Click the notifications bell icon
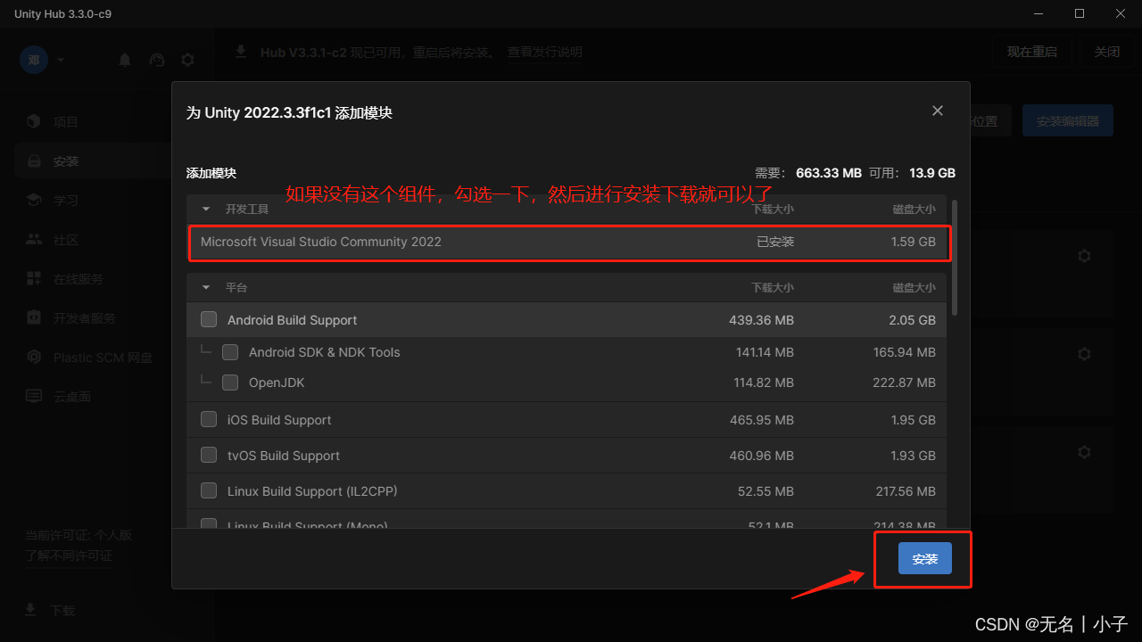This screenshot has height=642, width=1142. pyautogui.click(x=125, y=60)
